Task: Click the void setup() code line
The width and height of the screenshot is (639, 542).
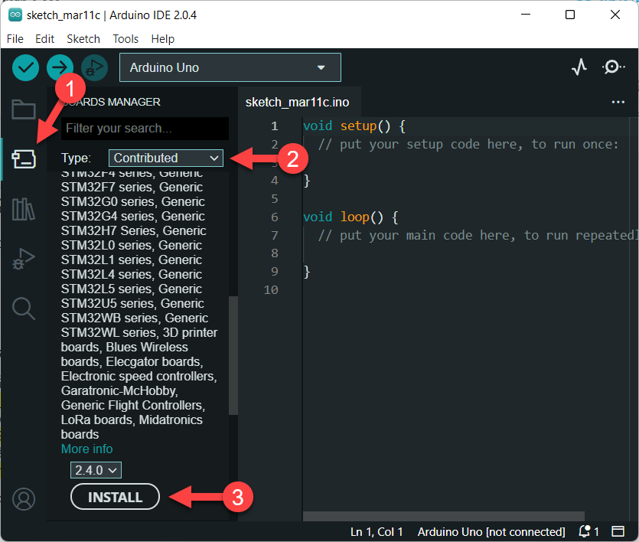Action: click(x=354, y=126)
